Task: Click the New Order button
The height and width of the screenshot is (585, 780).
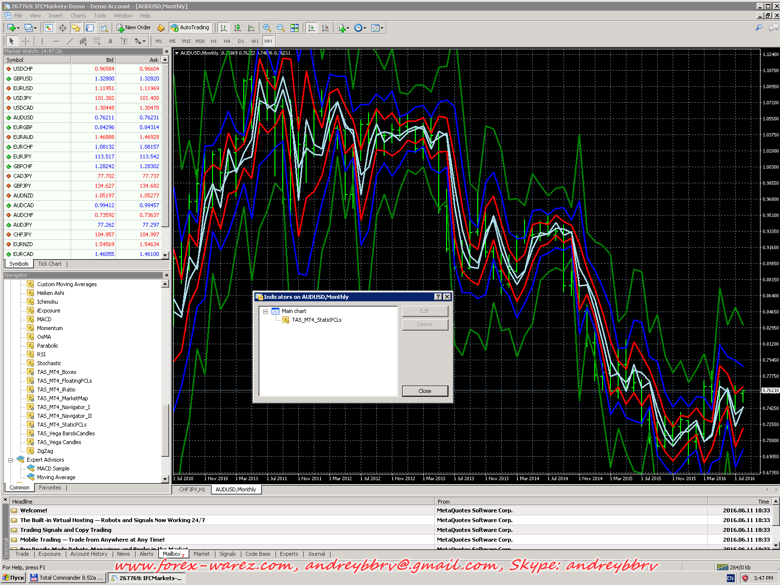Action: pyautogui.click(x=134, y=28)
